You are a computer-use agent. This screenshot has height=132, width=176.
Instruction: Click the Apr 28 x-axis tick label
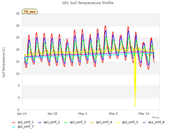pos(52,114)
